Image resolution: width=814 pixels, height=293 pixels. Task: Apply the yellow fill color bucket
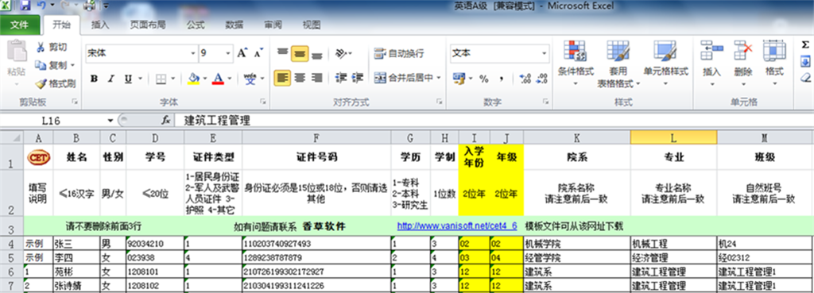[194, 79]
